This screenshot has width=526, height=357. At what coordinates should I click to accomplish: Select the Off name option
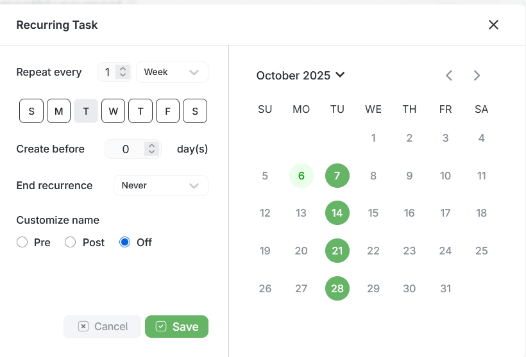click(125, 242)
